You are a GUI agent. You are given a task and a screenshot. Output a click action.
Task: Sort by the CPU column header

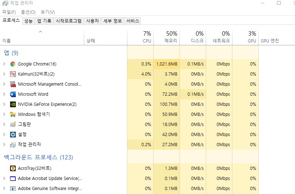(x=140, y=38)
